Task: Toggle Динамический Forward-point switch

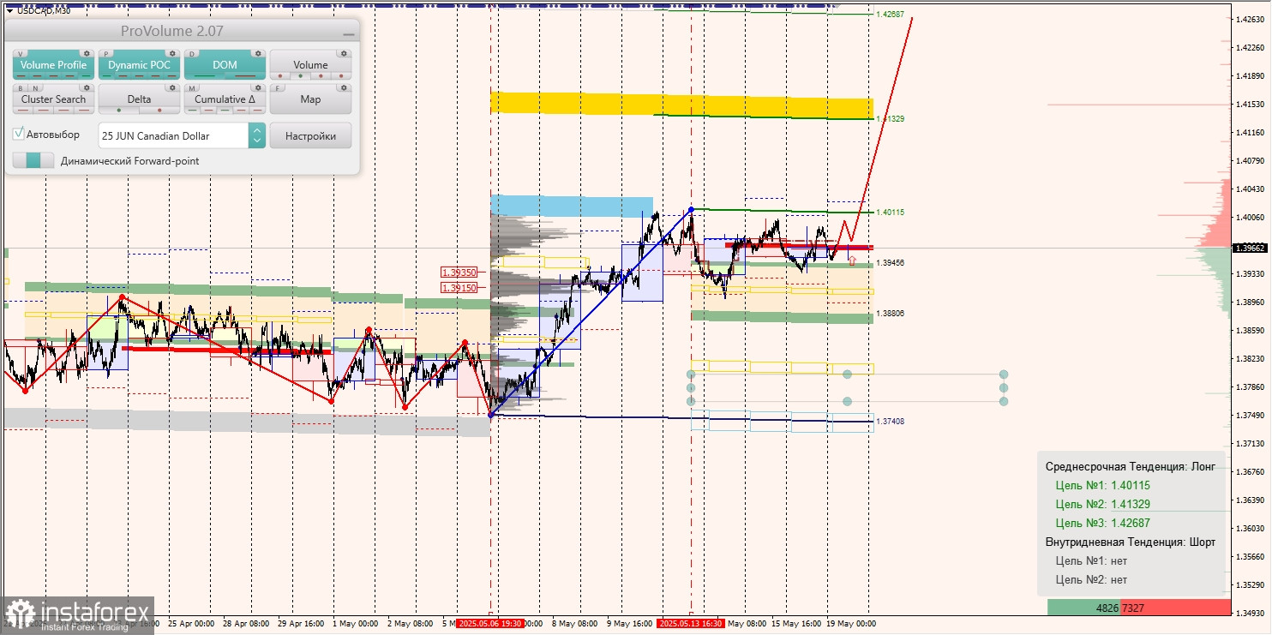Action: pos(33,160)
